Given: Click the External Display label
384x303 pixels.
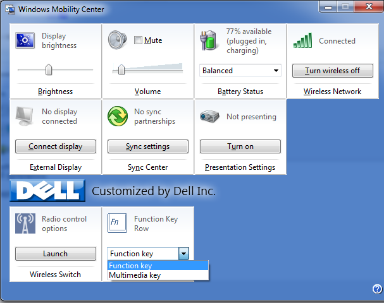Looking at the screenshot, I should [x=56, y=167].
